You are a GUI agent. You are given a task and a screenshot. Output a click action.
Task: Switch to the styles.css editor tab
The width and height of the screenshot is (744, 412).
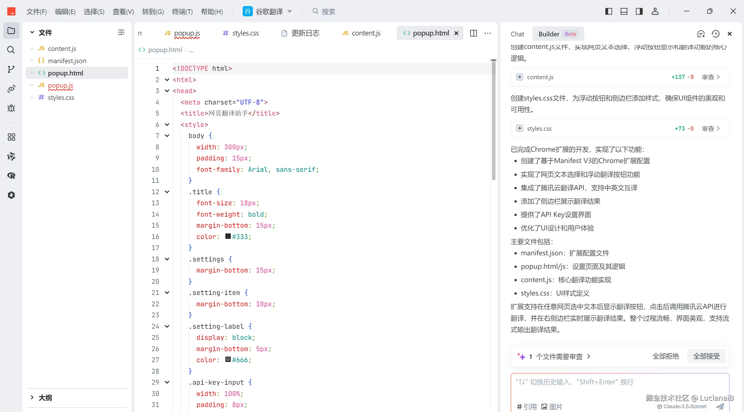tap(241, 33)
